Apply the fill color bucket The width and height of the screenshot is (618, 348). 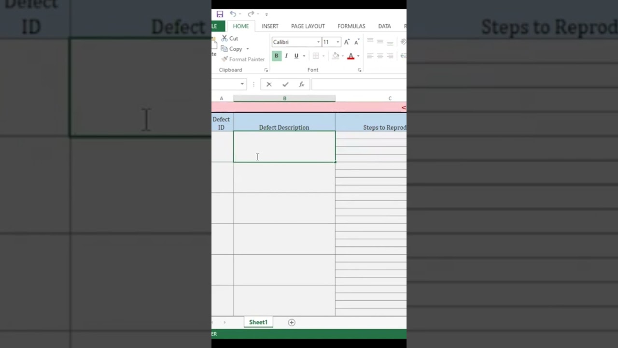click(x=336, y=56)
